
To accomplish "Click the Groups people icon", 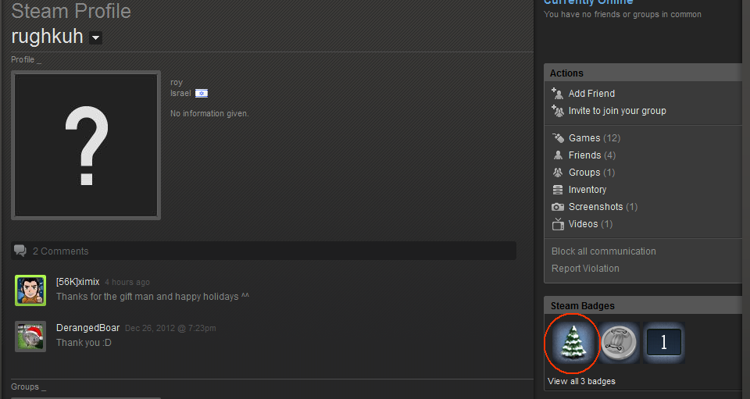I will click(x=558, y=172).
